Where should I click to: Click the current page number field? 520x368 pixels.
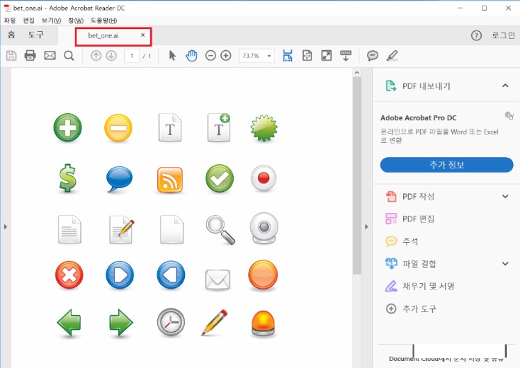pyautogui.click(x=131, y=56)
